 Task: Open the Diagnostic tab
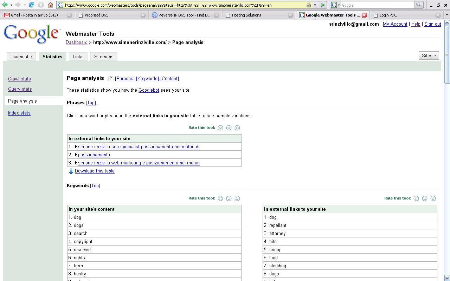(x=21, y=57)
